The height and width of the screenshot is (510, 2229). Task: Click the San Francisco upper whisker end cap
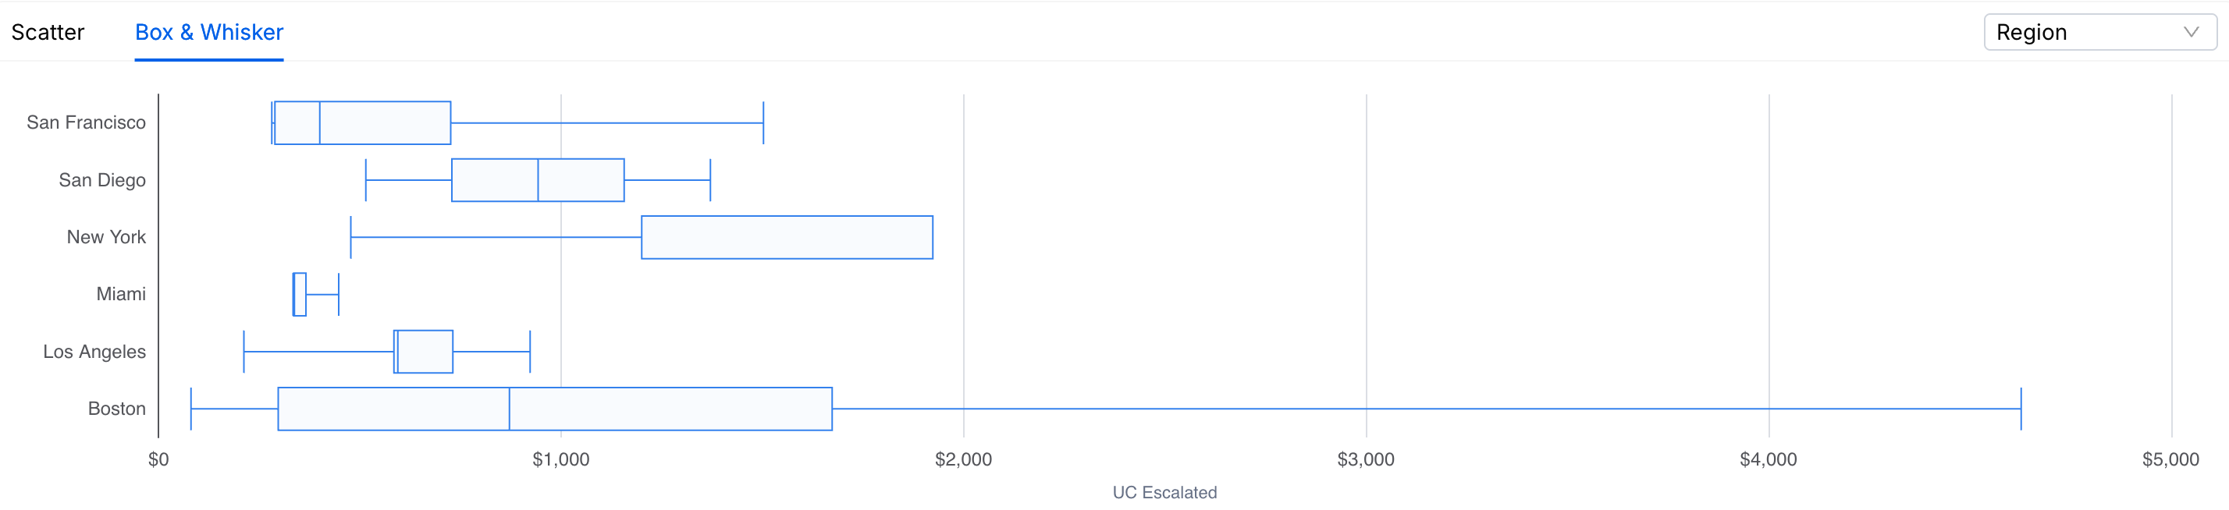coord(763,122)
